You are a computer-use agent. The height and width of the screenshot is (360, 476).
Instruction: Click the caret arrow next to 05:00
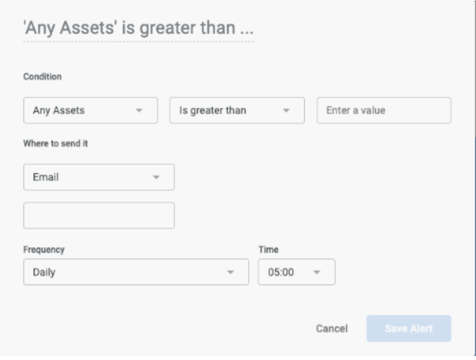pyautogui.click(x=316, y=272)
